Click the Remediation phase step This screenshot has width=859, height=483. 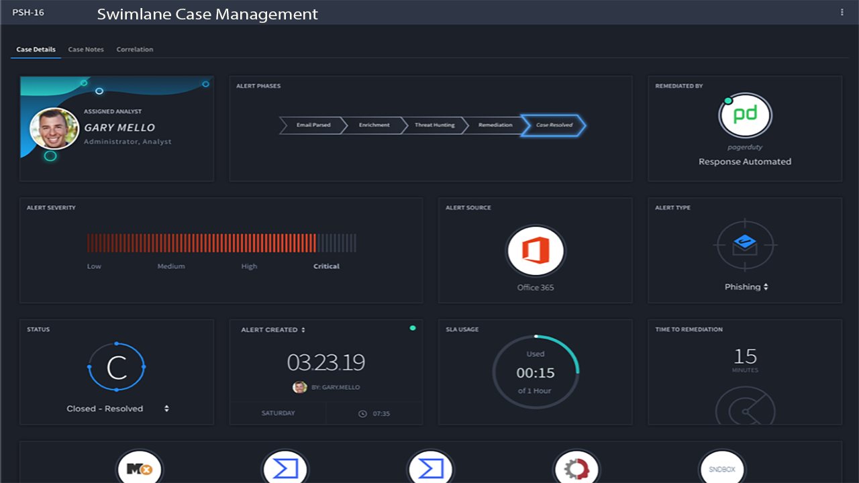tap(495, 125)
